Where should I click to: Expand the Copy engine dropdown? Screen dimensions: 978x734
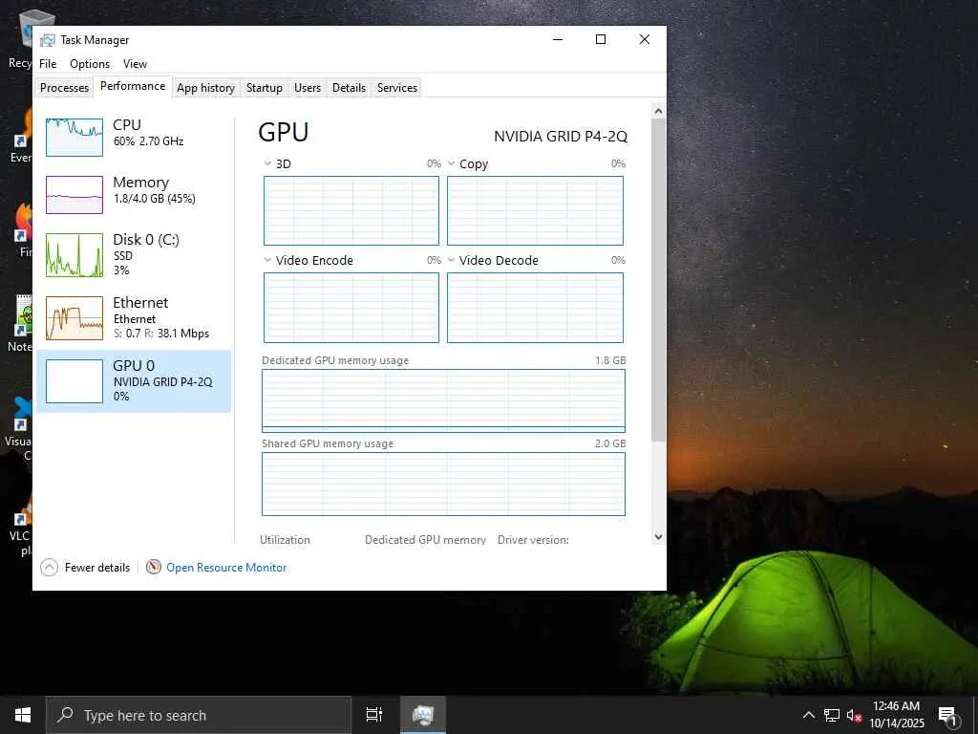pos(451,163)
